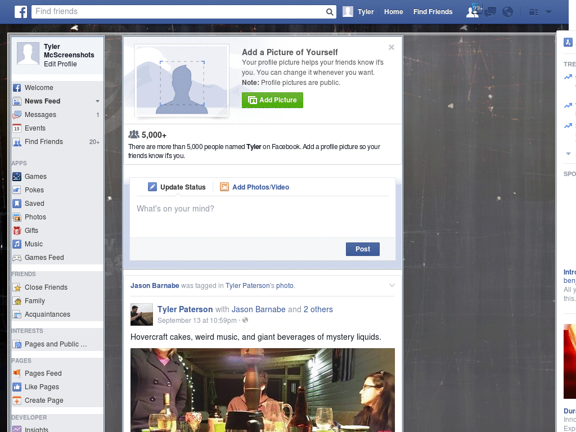Click Insights in developer section
This screenshot has height=432, width=576.
pos(37,429)
